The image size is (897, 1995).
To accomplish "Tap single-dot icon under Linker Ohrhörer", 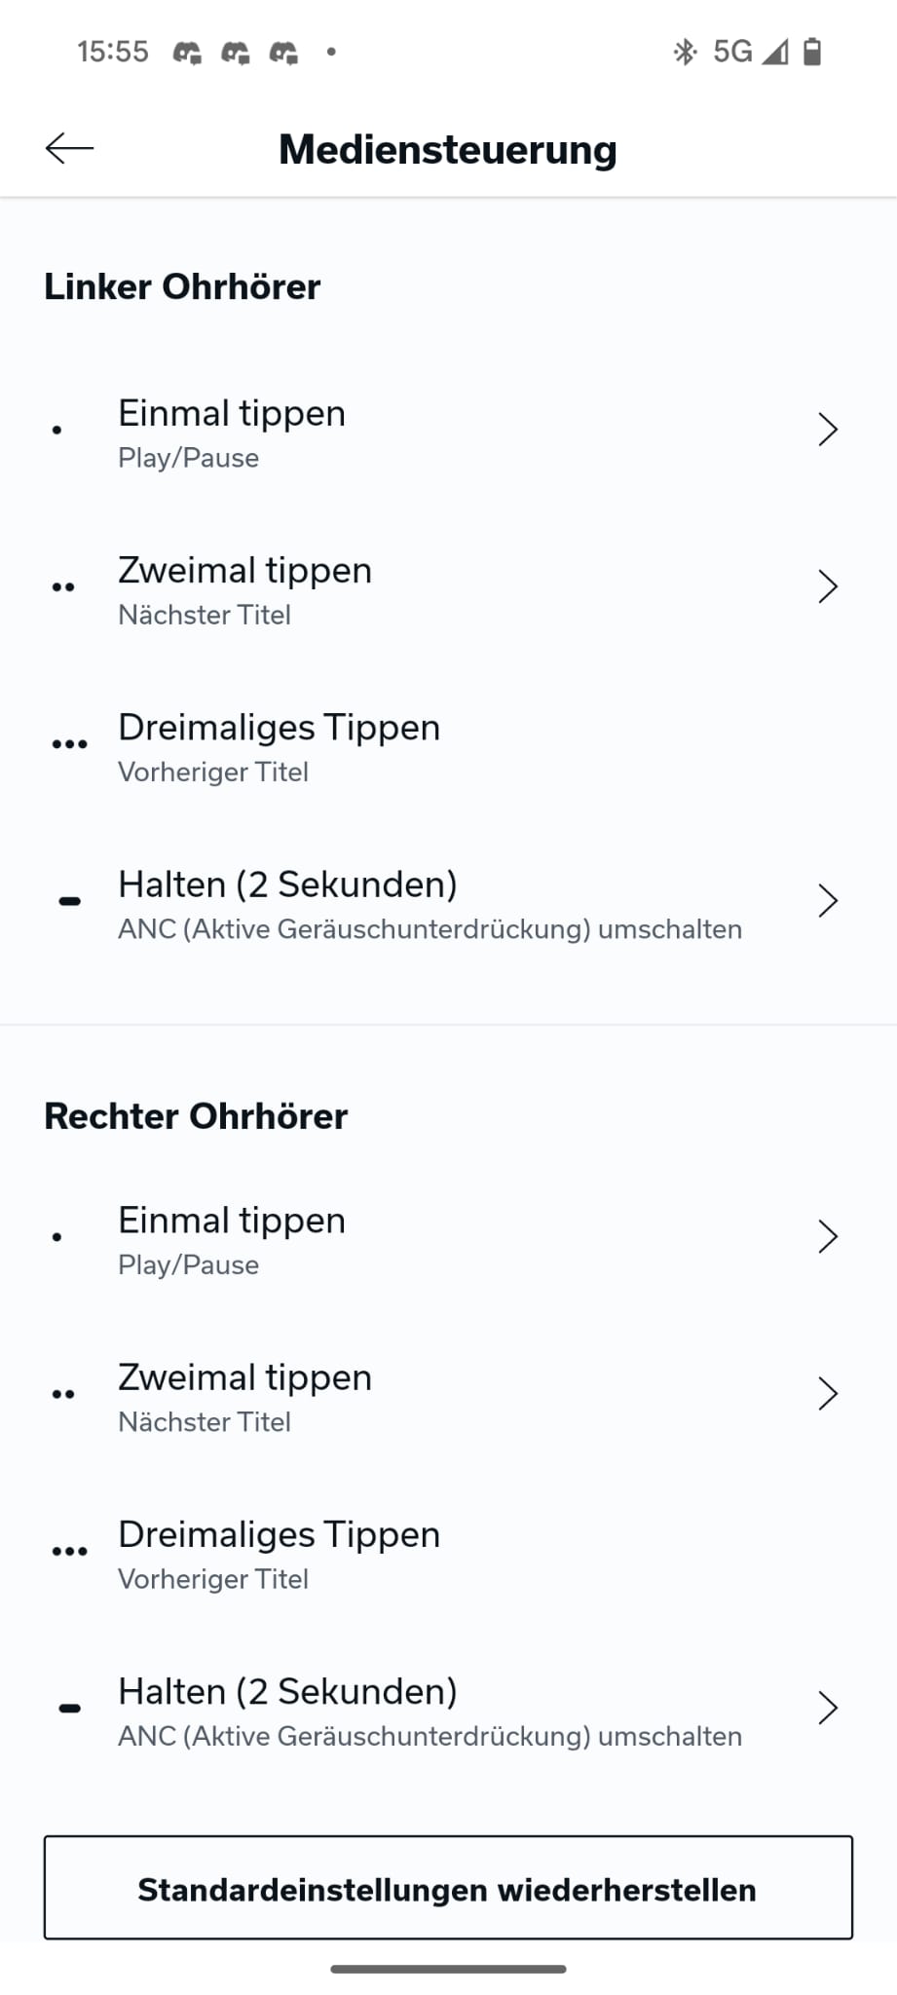I will 57,430.
